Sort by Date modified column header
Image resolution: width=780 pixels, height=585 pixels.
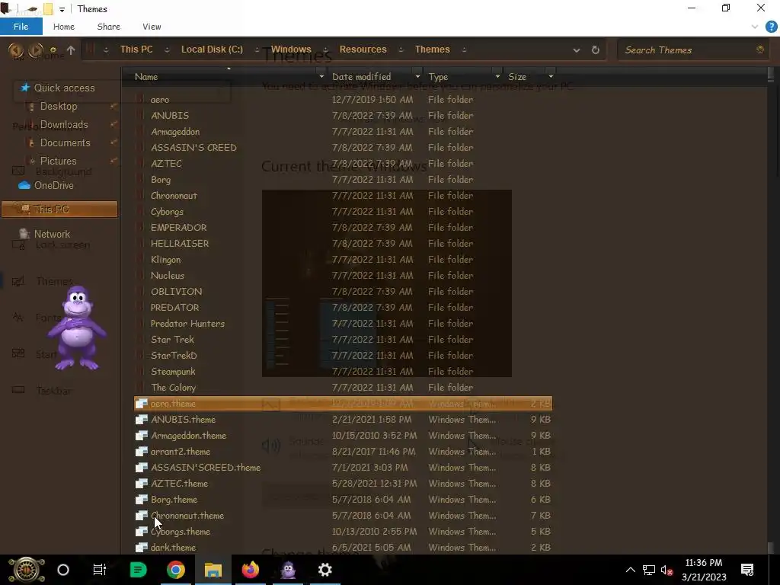coord(362,77)
